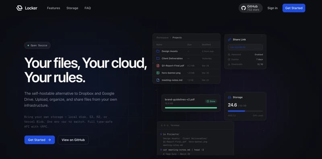Click the arrow inside hero Get Started

tap(50, 140)
